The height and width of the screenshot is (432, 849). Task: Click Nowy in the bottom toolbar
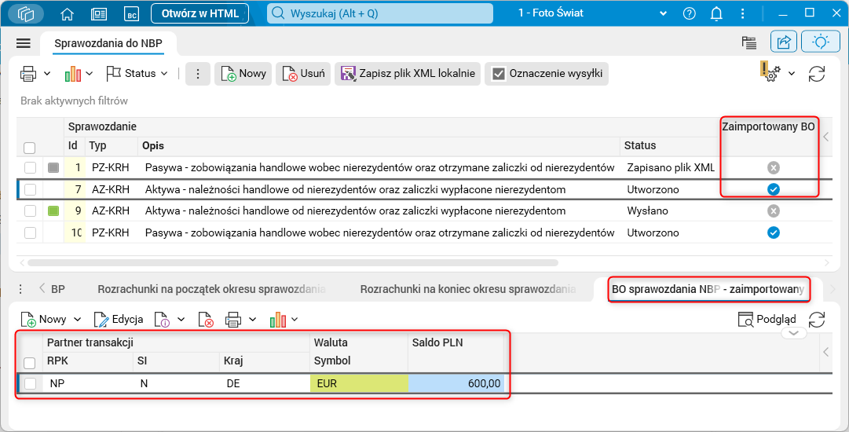pos(42,320)
